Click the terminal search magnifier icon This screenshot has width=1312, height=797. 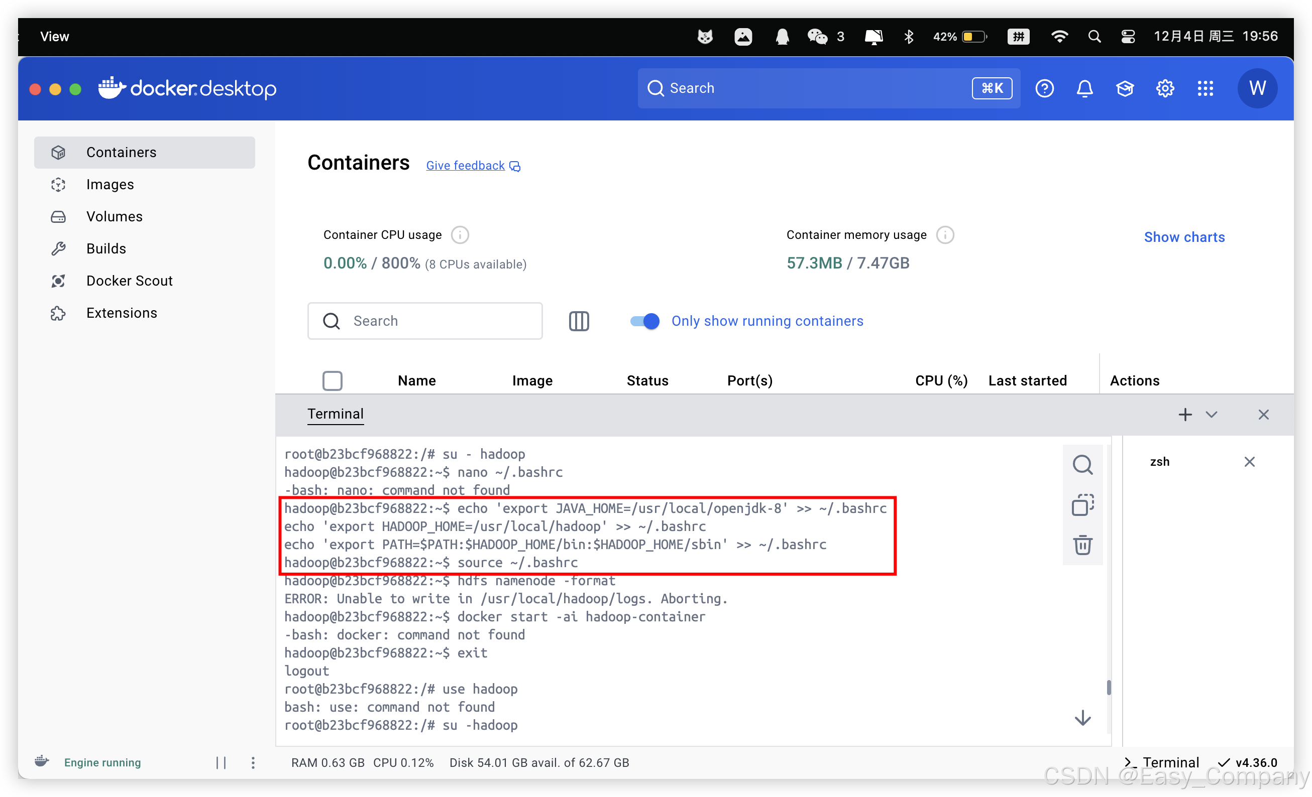click(x=1082, y=464)
